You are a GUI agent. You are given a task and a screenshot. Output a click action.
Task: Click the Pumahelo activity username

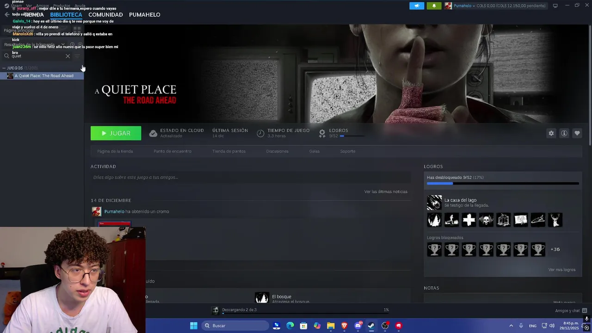point(114,211)
